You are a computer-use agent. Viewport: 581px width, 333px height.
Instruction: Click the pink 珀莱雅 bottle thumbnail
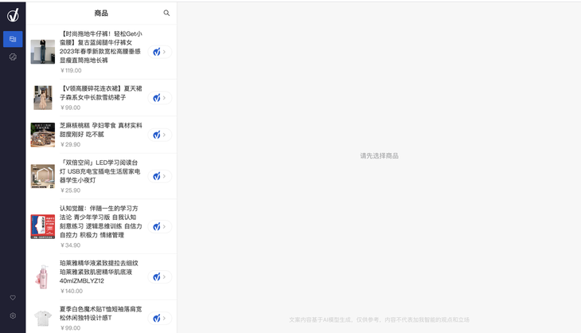(x=43, y=276)
